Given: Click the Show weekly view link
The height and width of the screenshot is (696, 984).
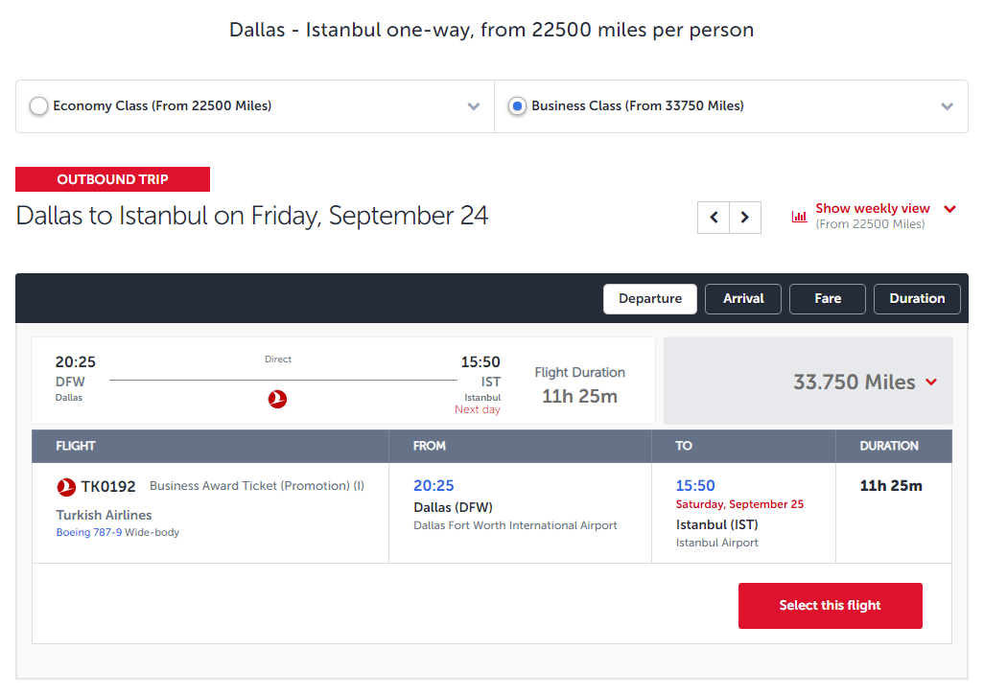Looking at the screenshot, I should (873, 208).
